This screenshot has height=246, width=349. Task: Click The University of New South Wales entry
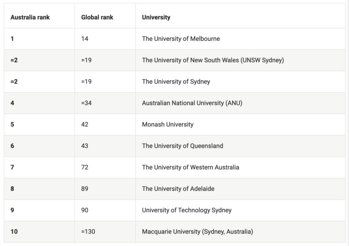(213, 60)
